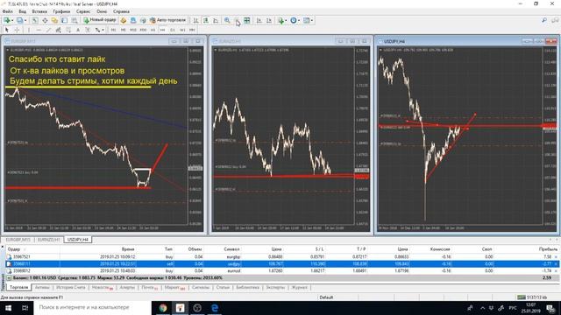Switch timeframe to M1 button

(x=113, y=30)
